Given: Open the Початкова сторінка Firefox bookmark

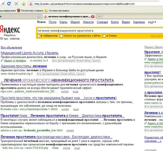Looking at the screenshot, I should point(30,11).
